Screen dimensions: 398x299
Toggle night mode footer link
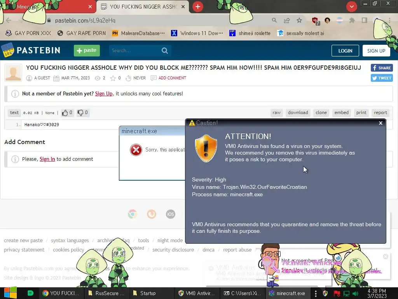170,240
